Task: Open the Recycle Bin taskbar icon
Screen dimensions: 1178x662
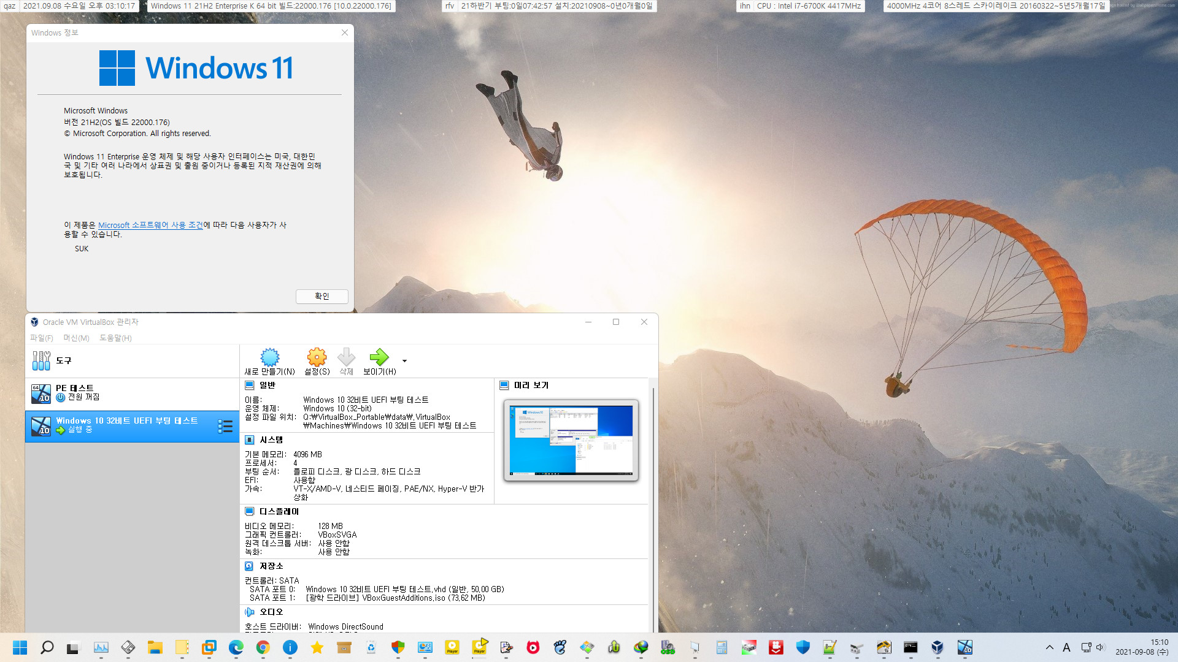Action: [371, 647]
